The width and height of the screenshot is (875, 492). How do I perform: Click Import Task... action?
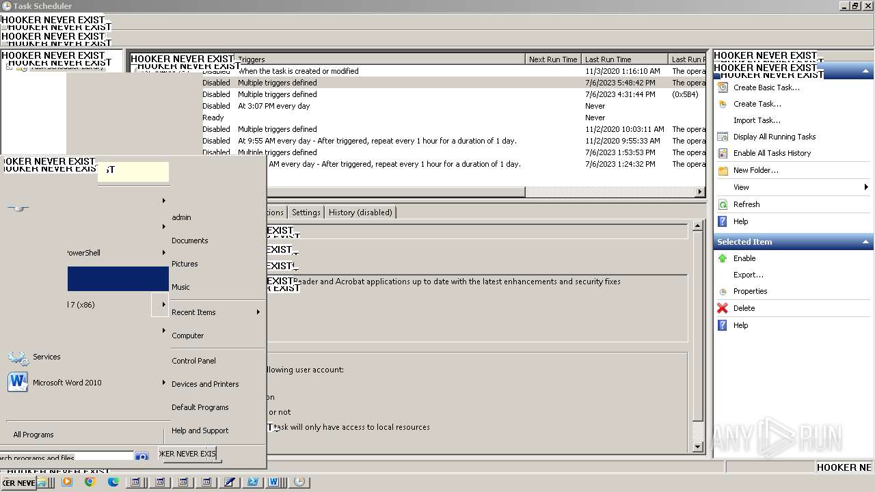click(x=757, y=120)
